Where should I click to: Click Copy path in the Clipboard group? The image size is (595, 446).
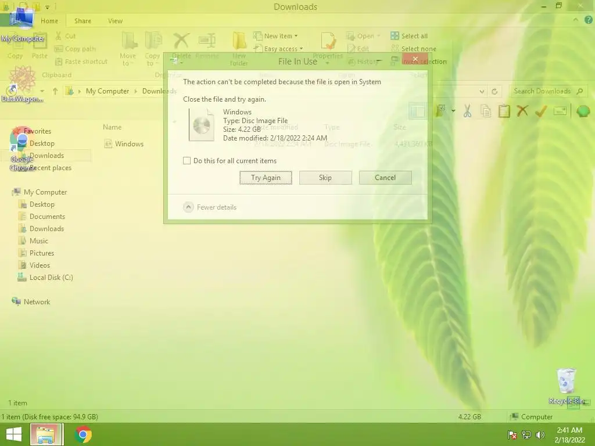75,49
